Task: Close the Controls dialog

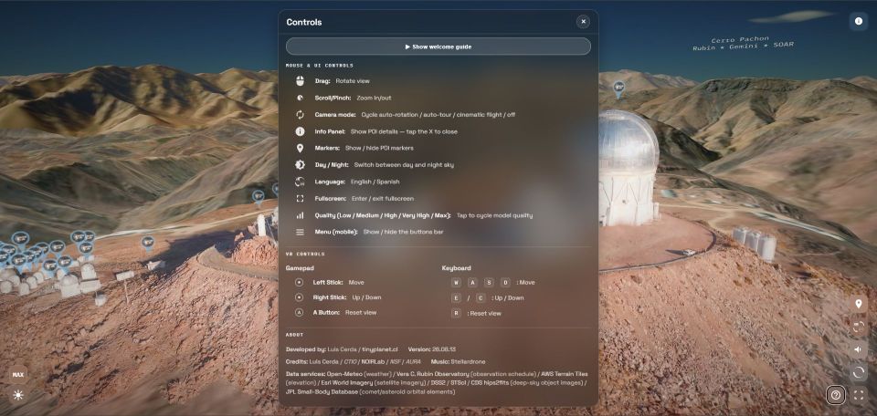Action: [x=583, y=22]
